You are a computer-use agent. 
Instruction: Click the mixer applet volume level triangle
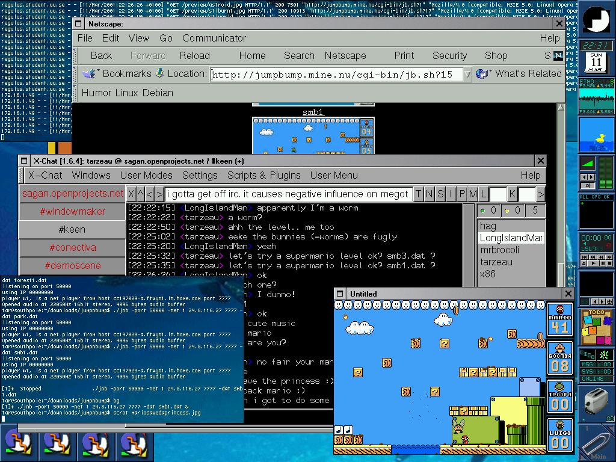588,162
